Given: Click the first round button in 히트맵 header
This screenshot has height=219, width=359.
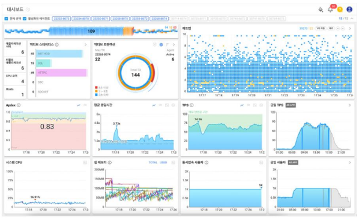Looking at the screenshot, I should 338,29.
